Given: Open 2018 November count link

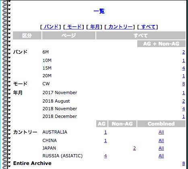Looking at the screenshot, I should (x=184, y=109).
